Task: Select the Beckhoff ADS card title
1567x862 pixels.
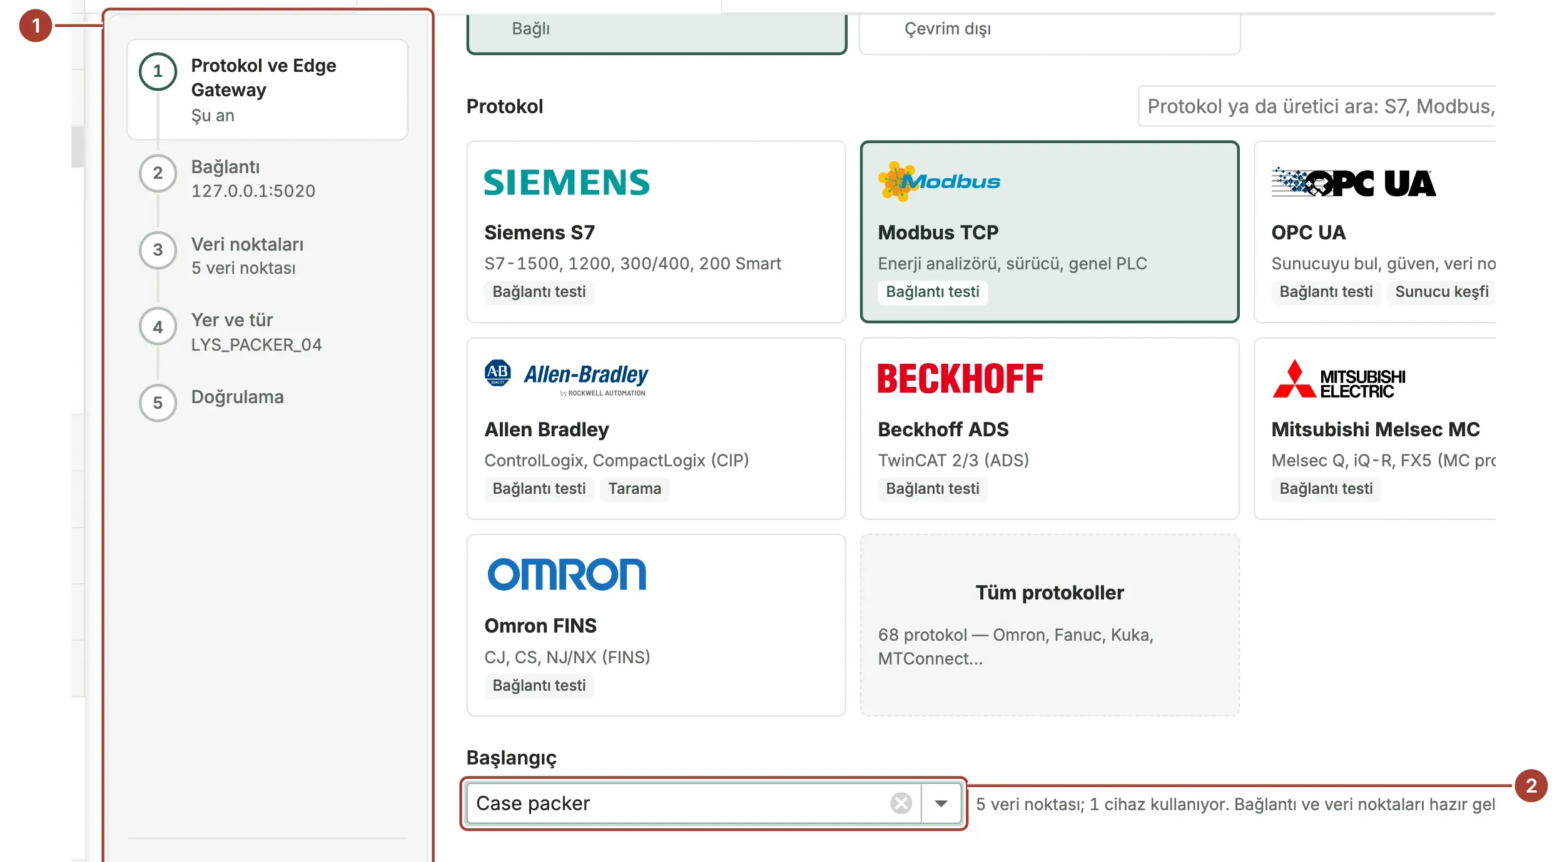Action: pos(943,429)
